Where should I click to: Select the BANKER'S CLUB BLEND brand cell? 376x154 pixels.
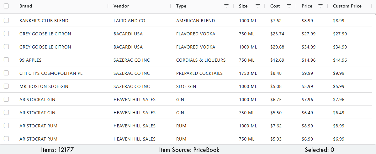click(x=44, y=21)
